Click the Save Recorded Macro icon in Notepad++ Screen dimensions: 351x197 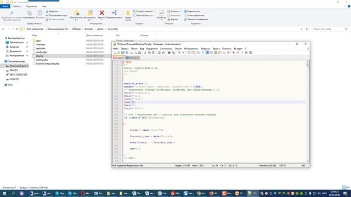coord(251,53)
